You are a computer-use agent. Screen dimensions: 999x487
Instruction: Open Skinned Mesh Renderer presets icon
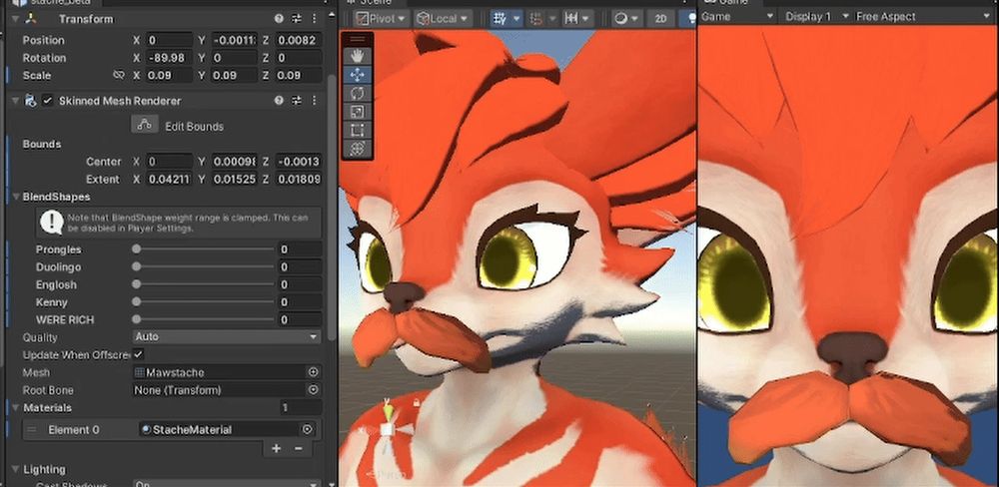[297, 101]
